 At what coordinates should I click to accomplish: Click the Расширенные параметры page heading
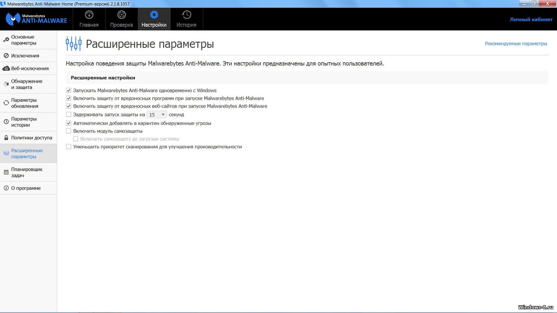(x=150, y=44)
